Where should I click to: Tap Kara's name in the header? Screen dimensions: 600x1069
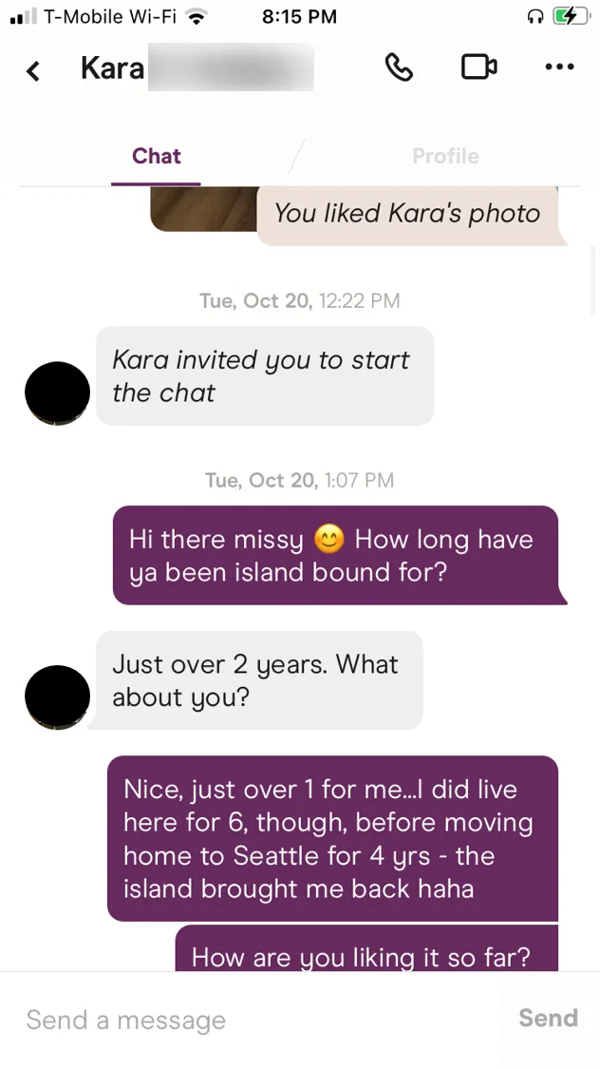tap(113, 68)
